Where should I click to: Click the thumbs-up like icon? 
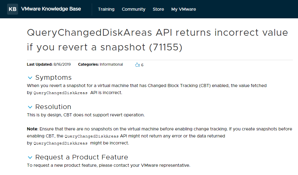coord(137,65)
